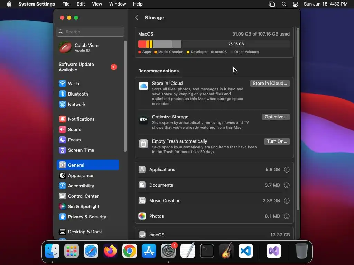Open Launchpad from the Dock
The width and height of the screenshot is (354, 265).
click(x=72, y=251)
